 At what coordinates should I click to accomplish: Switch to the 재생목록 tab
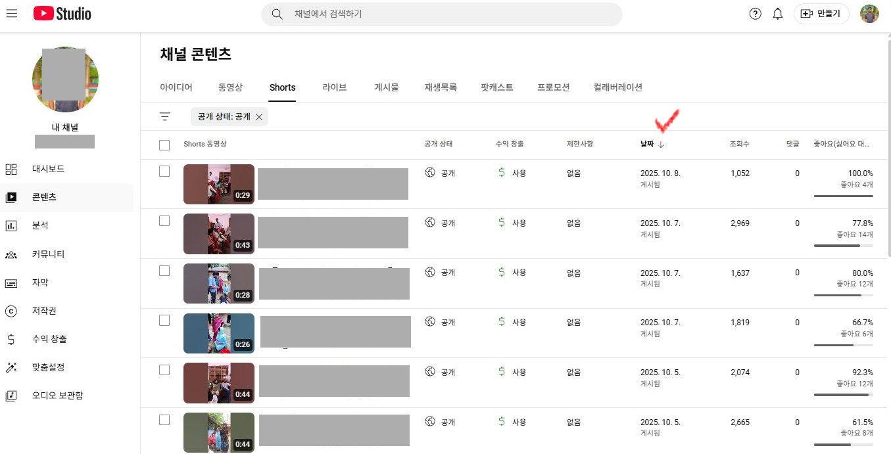pos(440,87)
